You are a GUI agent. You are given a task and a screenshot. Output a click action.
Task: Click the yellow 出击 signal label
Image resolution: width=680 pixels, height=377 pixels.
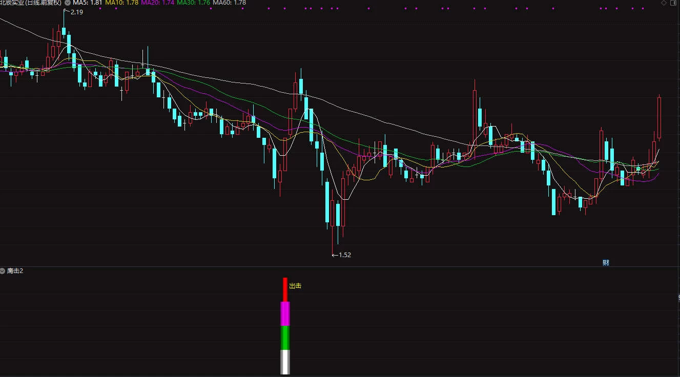click(295, 286)
